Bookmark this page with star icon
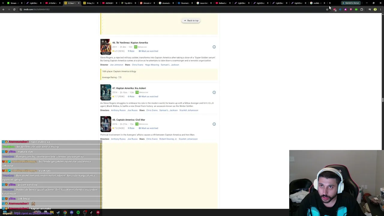Viewport: 384px width, 216px height. [x=327, y=9]
